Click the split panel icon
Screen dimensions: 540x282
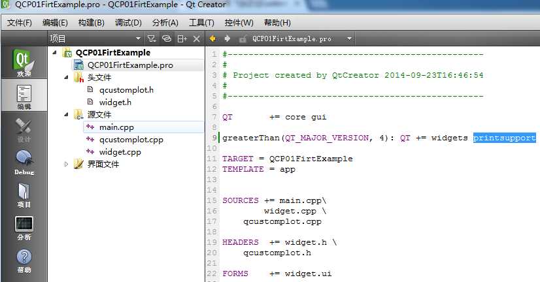click(x=182, y=39)
